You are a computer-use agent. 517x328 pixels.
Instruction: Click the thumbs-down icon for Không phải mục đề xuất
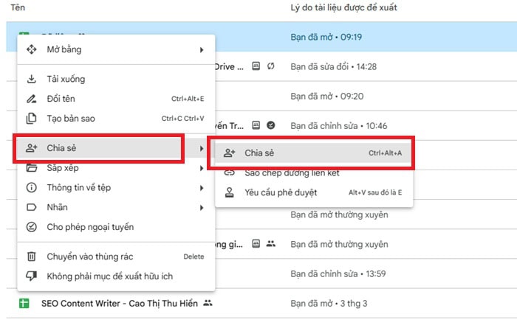coord(32,276)
